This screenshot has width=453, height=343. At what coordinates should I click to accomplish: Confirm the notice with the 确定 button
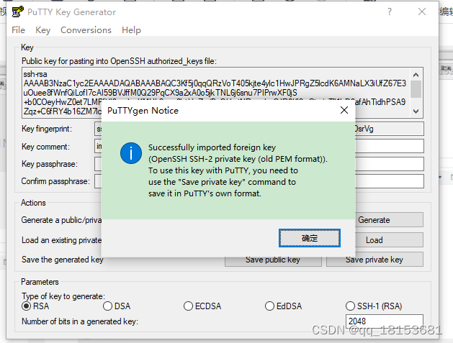(x=310, y=238)
